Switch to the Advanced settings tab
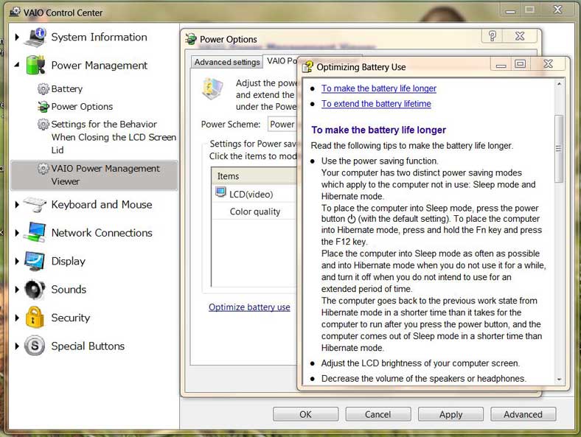581x437 pixels. (x=227, y=62)
